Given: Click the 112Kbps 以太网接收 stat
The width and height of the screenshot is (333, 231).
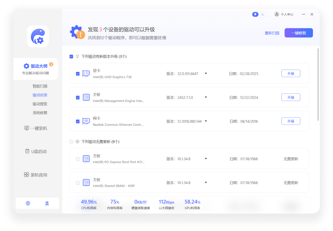Looking at the screenshot, I should pos(166,204).
